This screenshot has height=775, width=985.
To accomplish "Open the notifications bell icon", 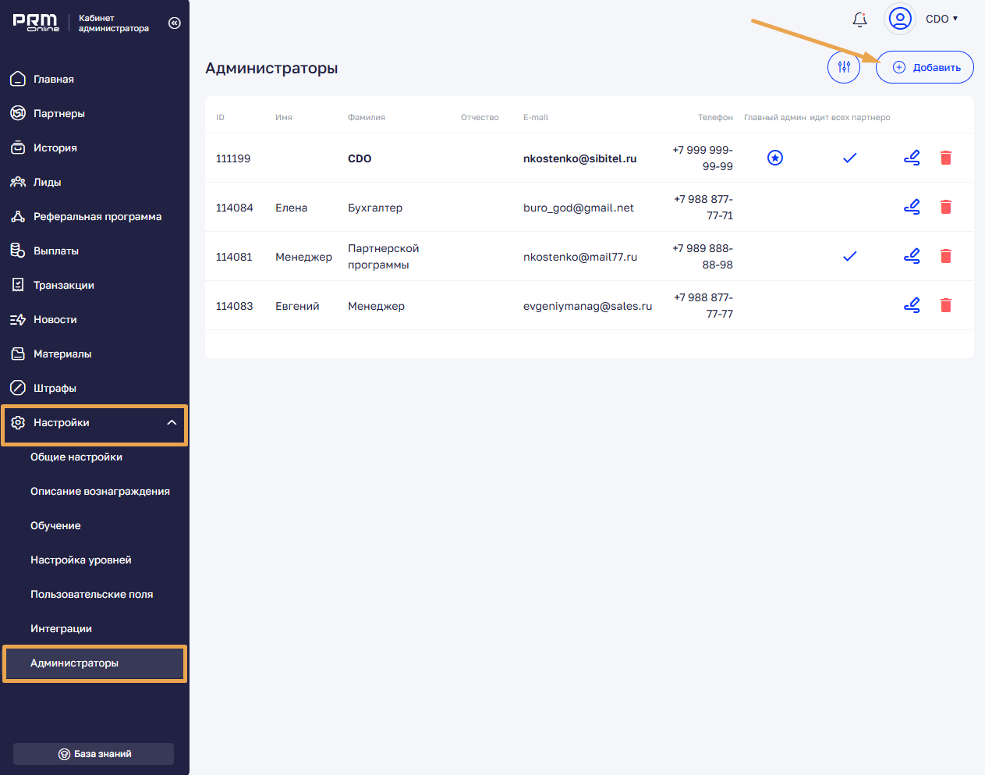I will (859, 20).
